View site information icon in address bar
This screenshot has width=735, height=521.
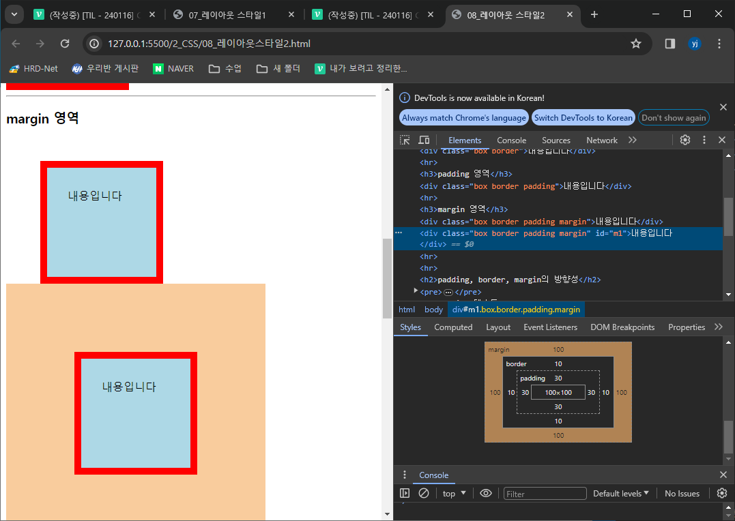(x=94, y=44)
